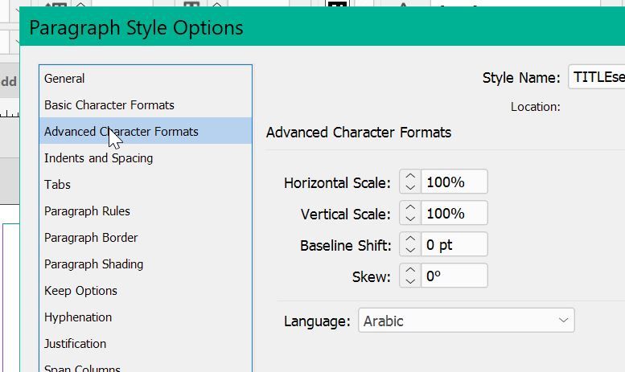This screenshot has height=372, width=625.
Task: Click the Horizontal Scale stepper arrows
Action: [410, 182]
